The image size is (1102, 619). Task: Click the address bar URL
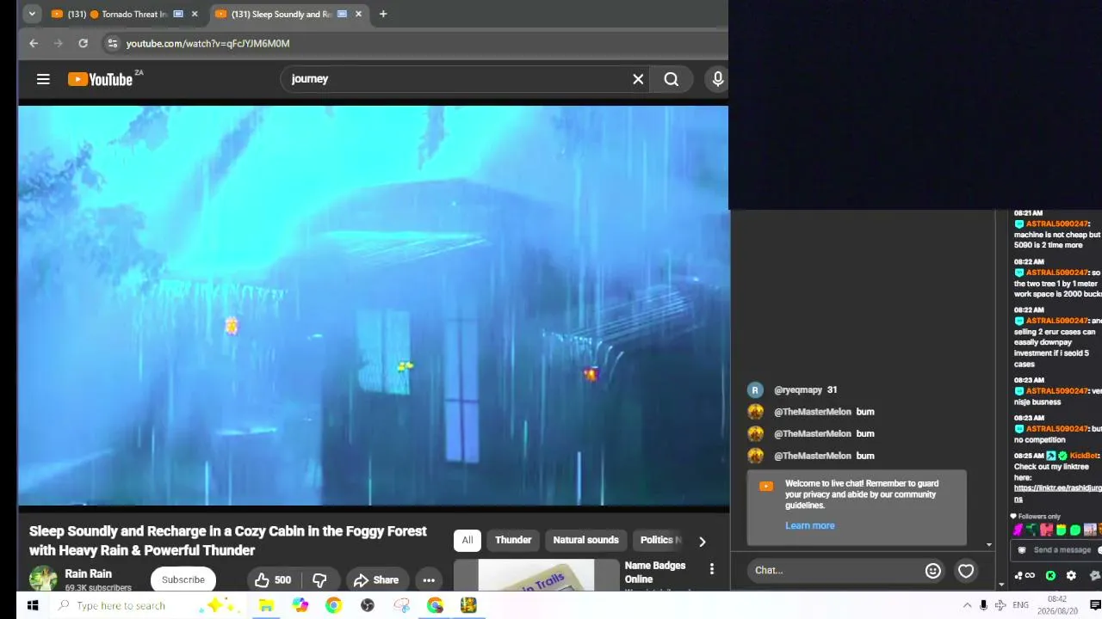tap(207, 43)
